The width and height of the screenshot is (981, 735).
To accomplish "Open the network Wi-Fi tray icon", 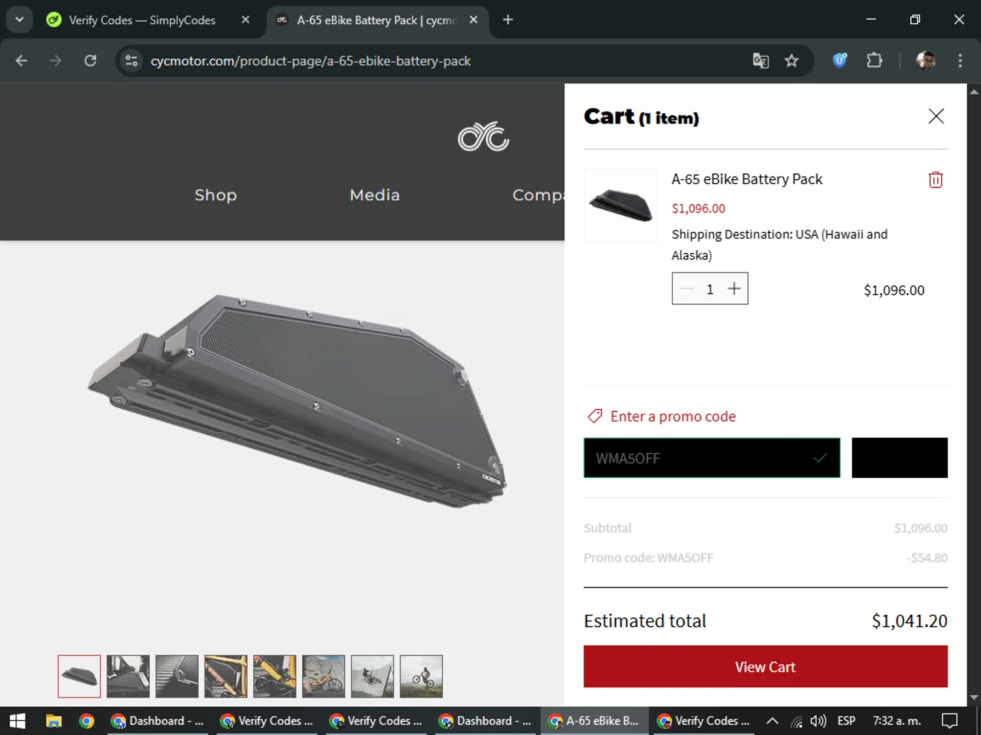I will tap(796, 721).
